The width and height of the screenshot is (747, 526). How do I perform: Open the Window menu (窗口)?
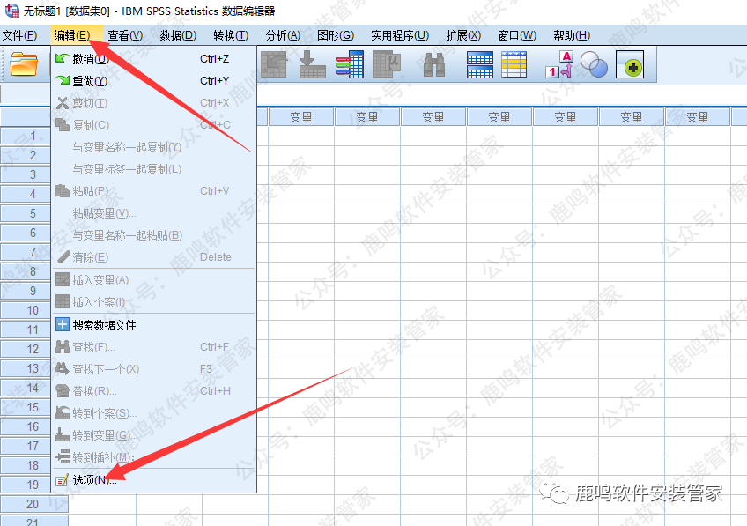coord(517,35)
